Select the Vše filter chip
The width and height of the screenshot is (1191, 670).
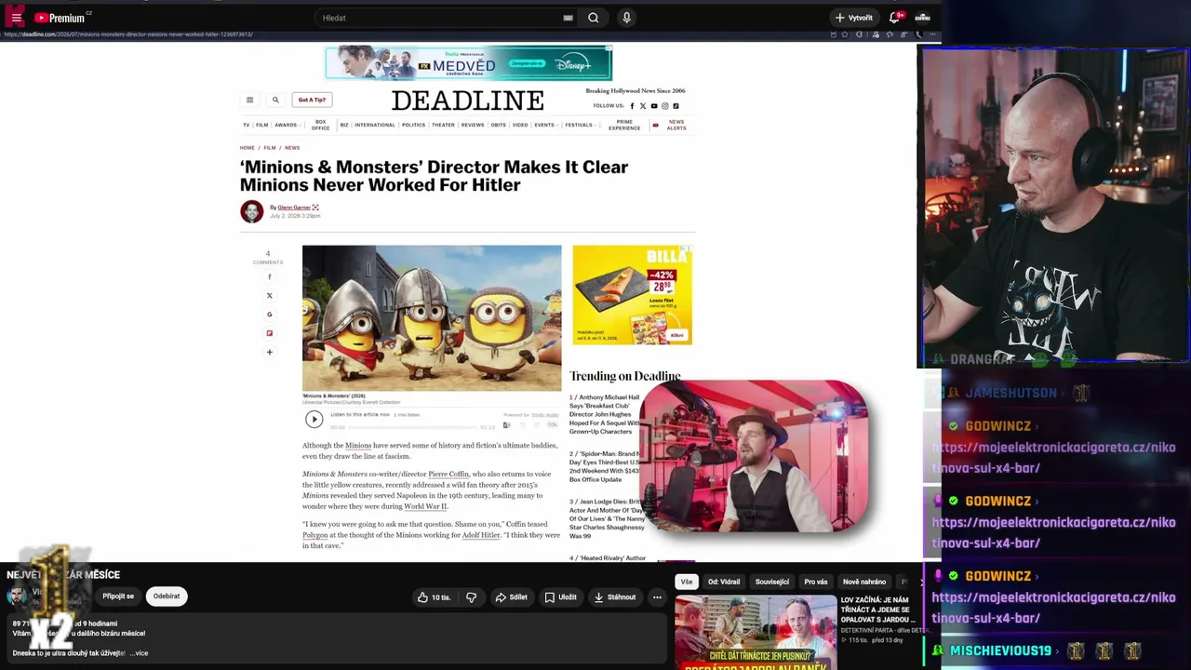pyautogui.click(x=687, y=582)
